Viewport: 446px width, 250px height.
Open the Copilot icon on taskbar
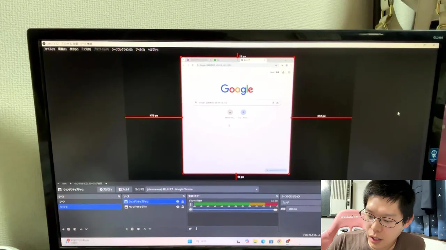click(247, 241)
